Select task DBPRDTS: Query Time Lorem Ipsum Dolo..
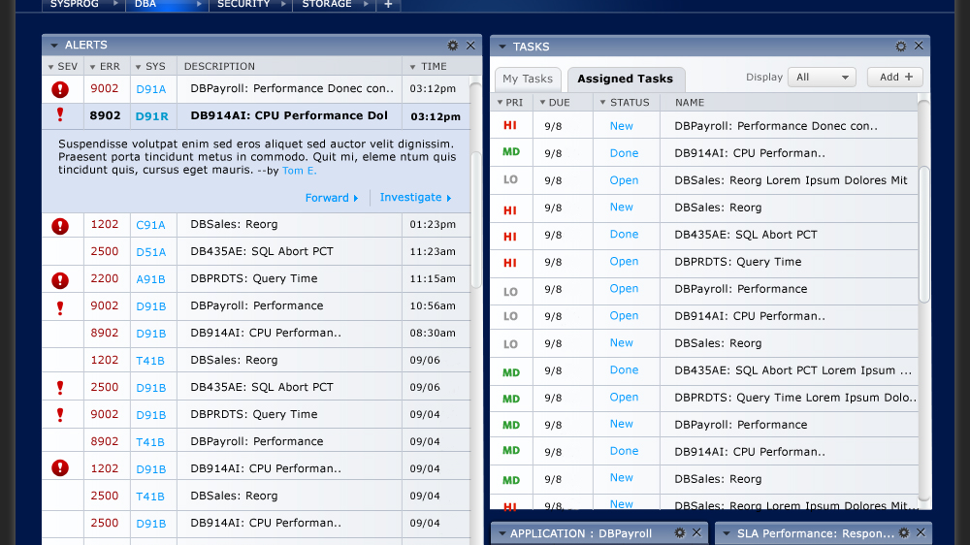The width and height of the screenshot is (970, 545). (x=704, y=398)
